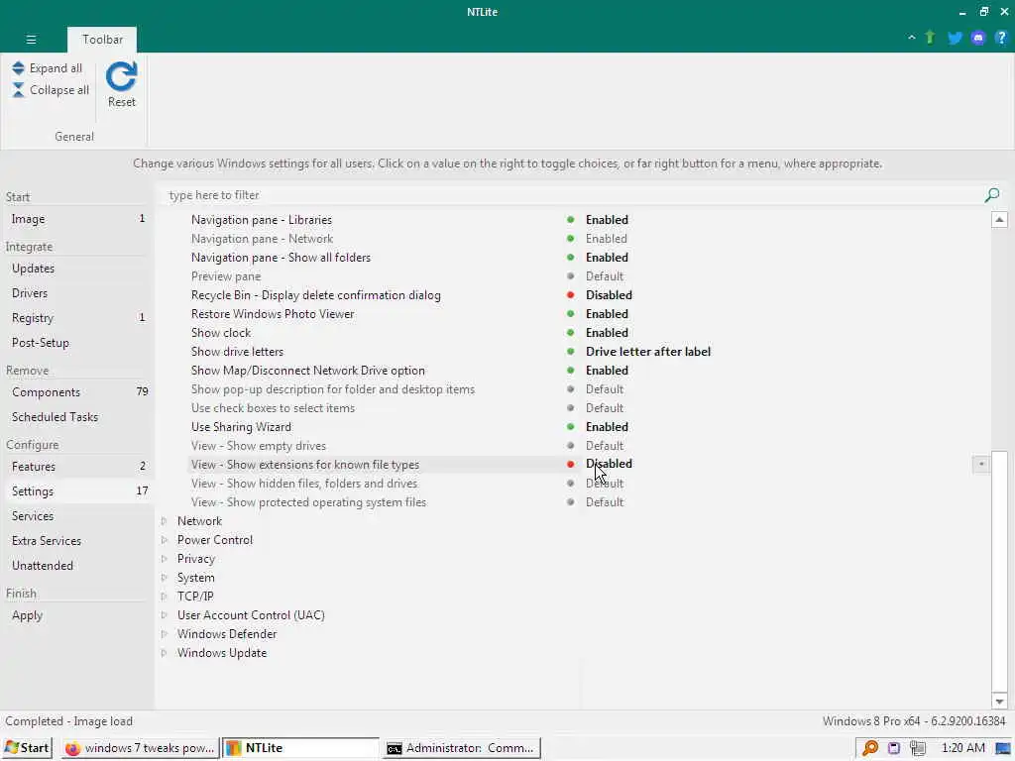Click the hamburger menu icon

(31, 40)
